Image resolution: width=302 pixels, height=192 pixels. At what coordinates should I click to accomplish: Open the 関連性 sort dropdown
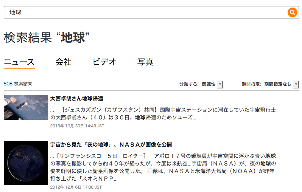point(212,84)
